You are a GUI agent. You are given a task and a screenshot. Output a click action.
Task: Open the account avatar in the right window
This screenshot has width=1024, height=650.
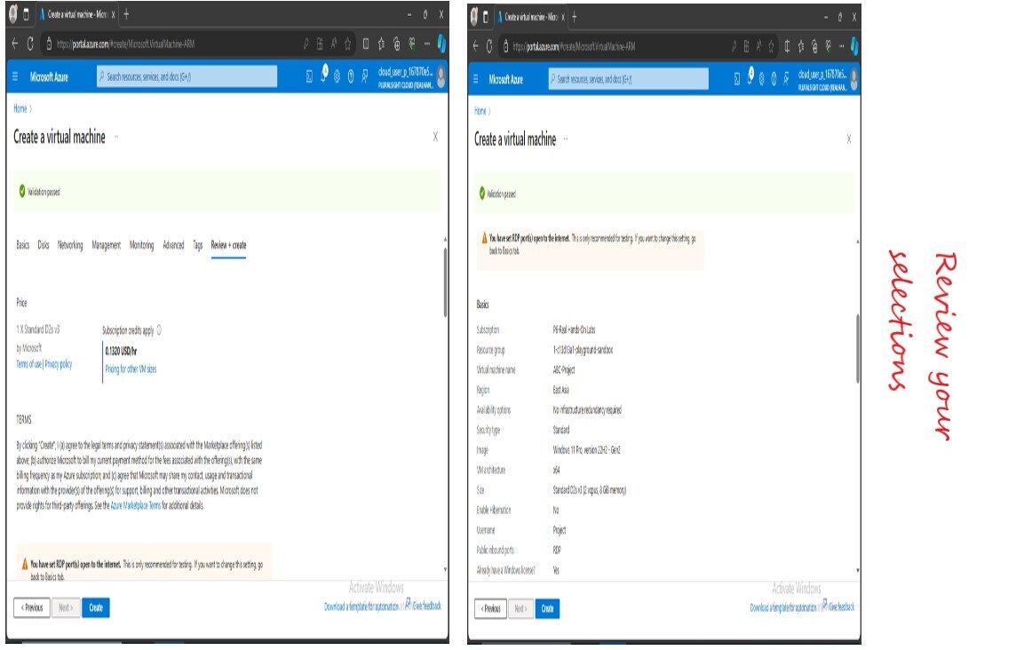click(854, 80)
